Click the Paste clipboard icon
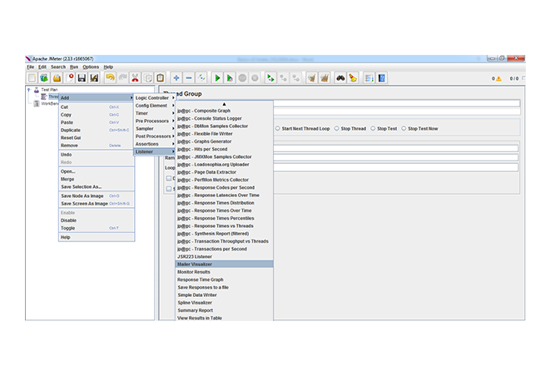 point(161,78)
